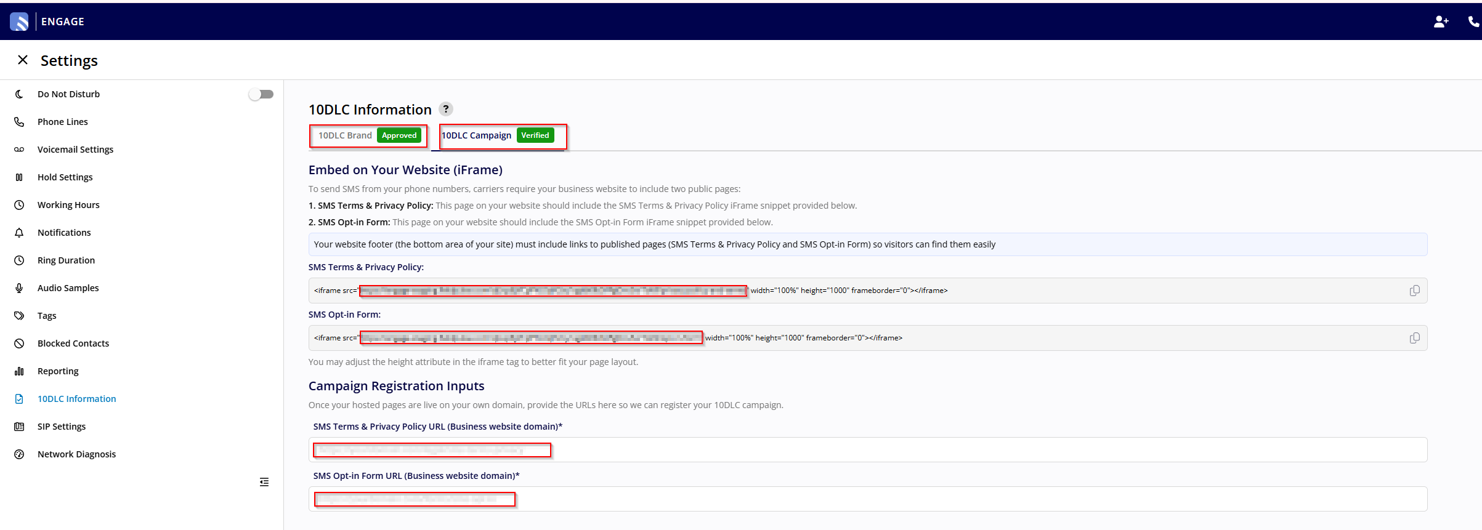Open the Reporting section
Viewport: 1482px width, 530px height.
pos(58,371)
